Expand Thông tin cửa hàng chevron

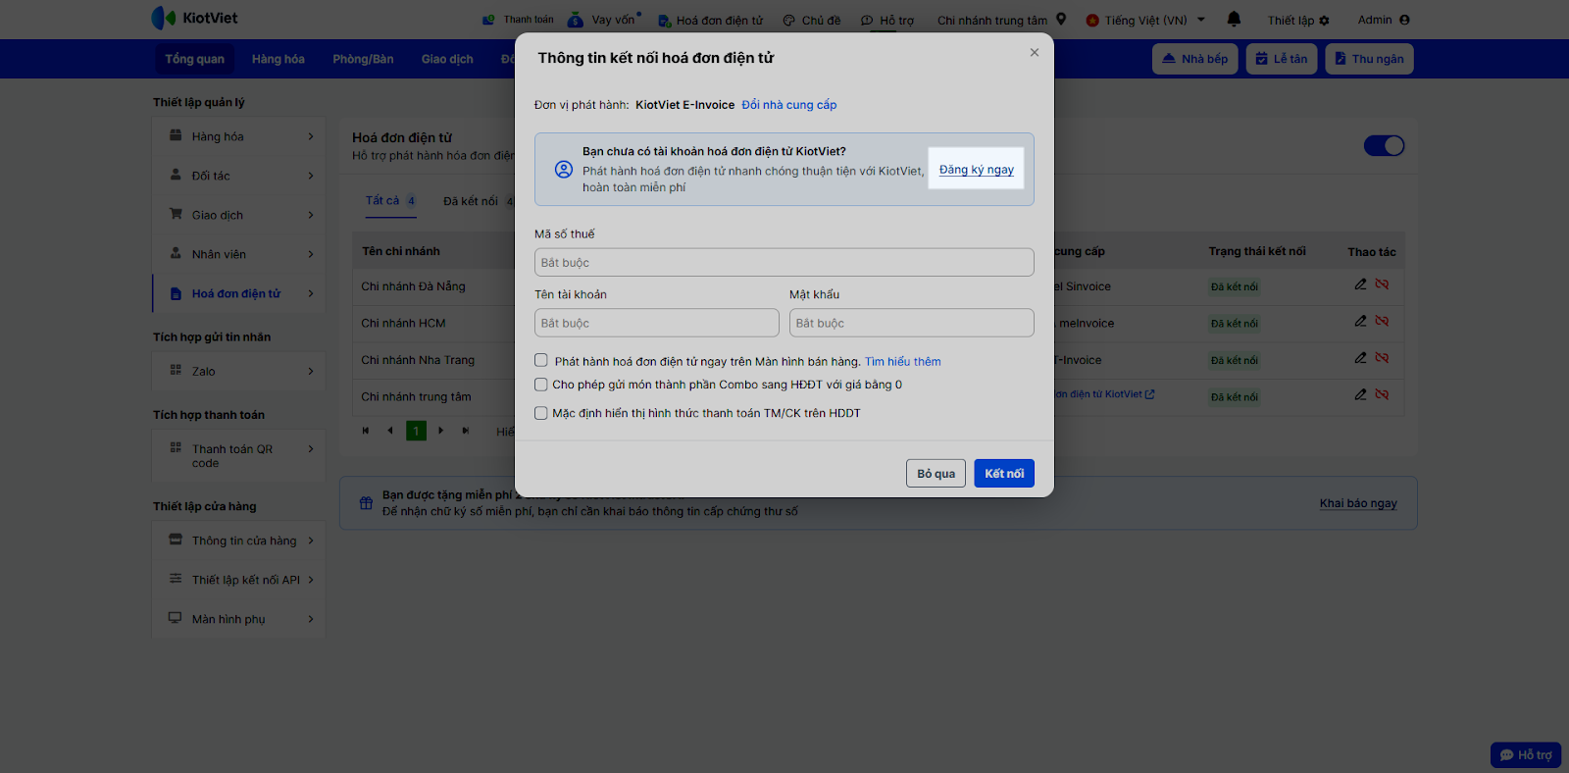click(311, 541)
